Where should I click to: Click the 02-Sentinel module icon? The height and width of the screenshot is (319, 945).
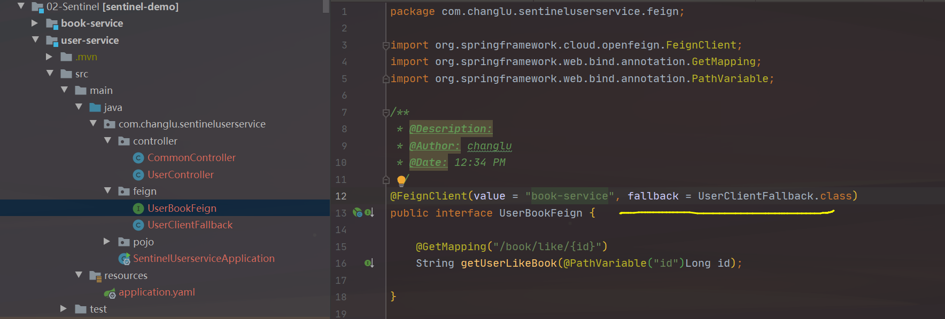pyautogui.click(x=37, y=7)
